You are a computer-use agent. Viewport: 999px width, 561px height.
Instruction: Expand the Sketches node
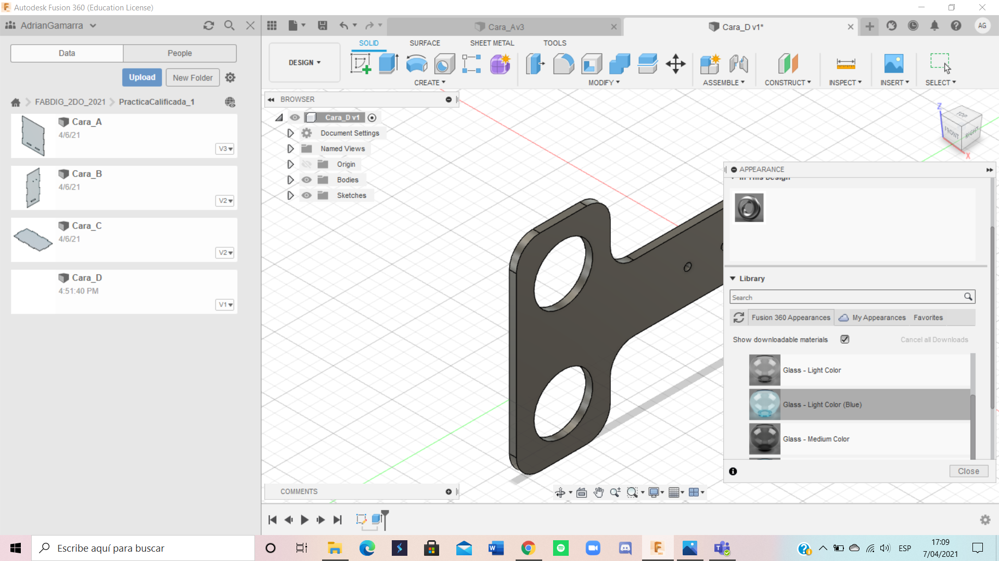[x=290, y=195]
